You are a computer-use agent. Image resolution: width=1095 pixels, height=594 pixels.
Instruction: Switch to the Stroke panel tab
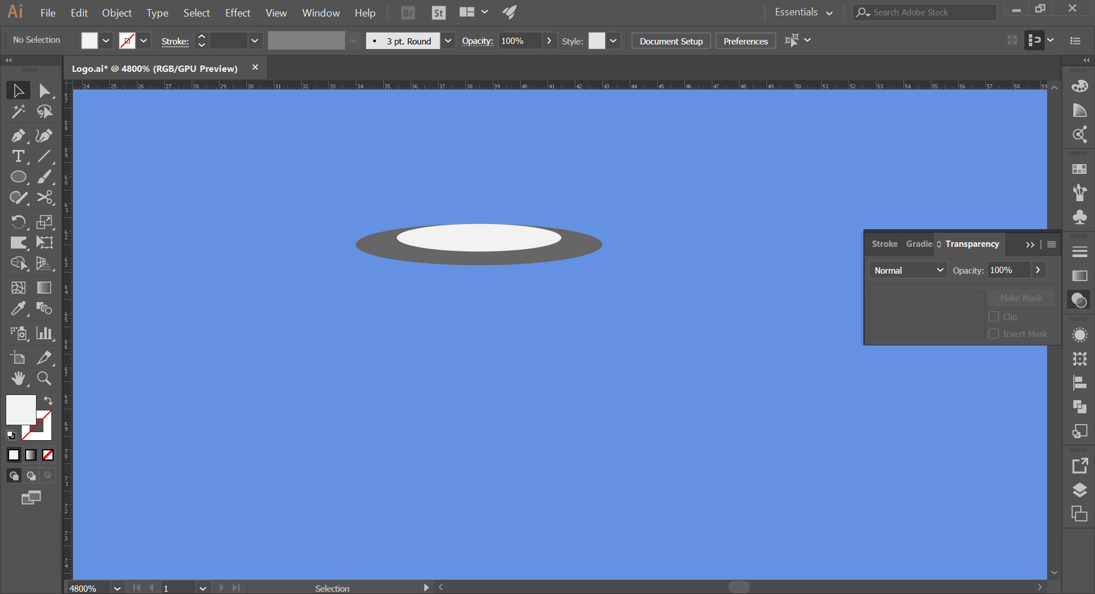tap(884, 244)
